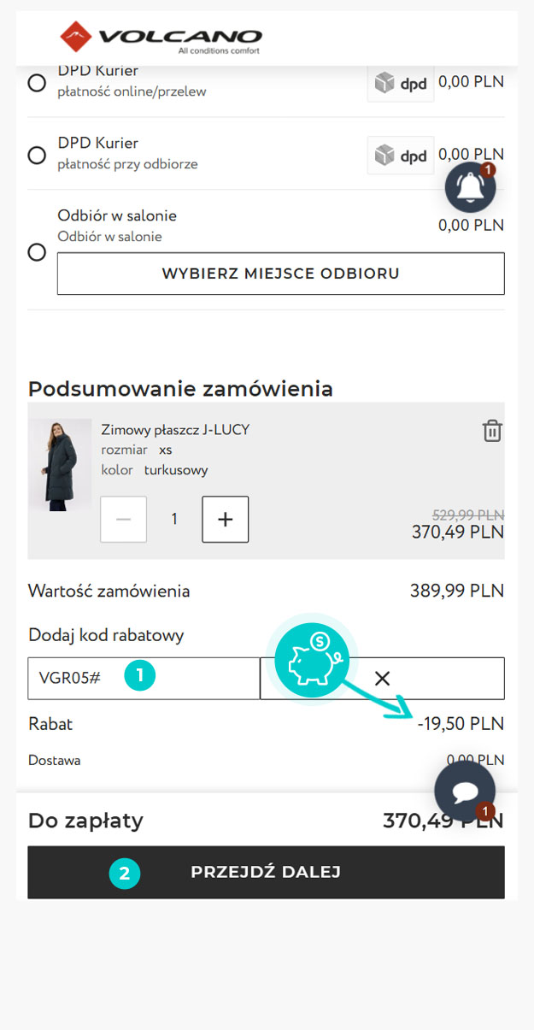Select DPD Kurier płatność przy odbiorze option
This screenshot has width=534, height=1030.
[37, 156]
